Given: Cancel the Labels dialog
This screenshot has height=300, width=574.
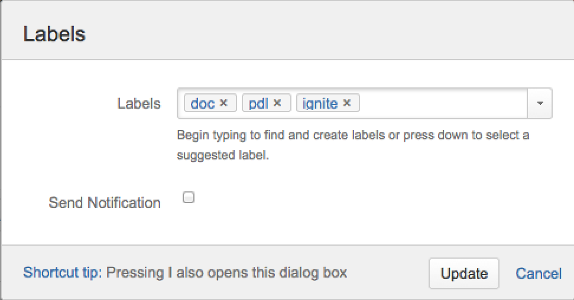Looking at the screenshot, I should click(538, 273).
